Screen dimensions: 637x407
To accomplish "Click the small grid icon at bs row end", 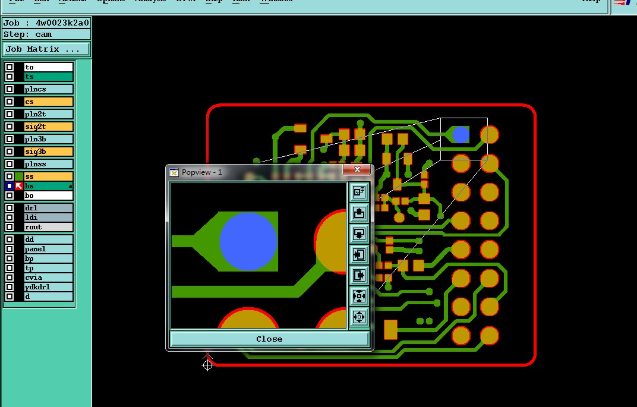I will [x=70, y=187].
